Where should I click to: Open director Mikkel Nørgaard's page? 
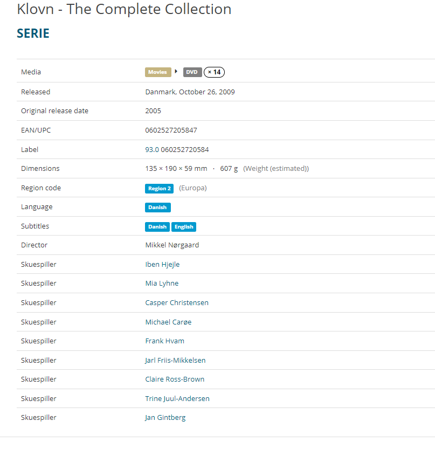(172, 245)
